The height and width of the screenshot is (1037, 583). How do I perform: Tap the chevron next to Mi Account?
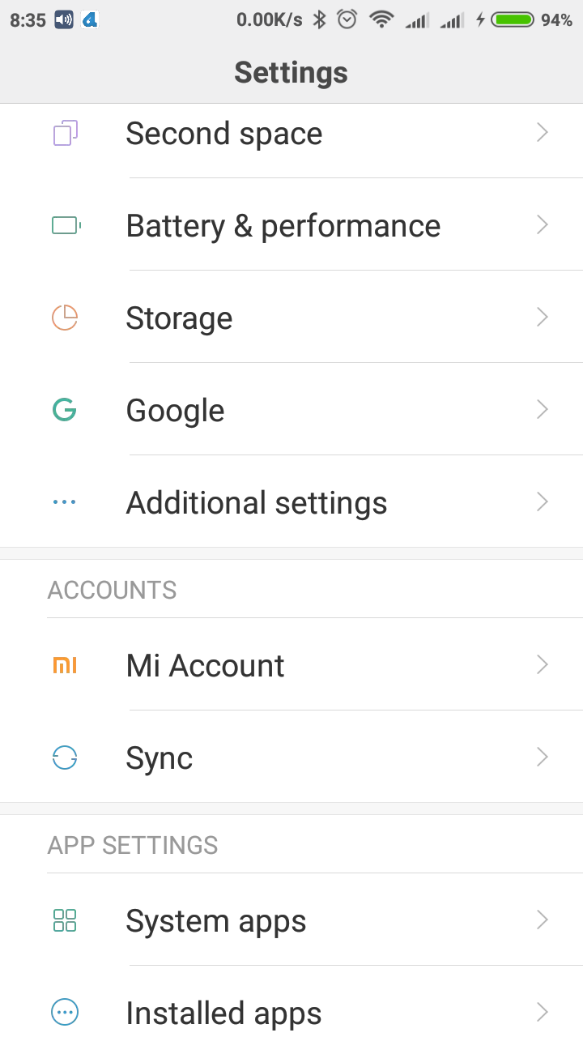point(543,666)
